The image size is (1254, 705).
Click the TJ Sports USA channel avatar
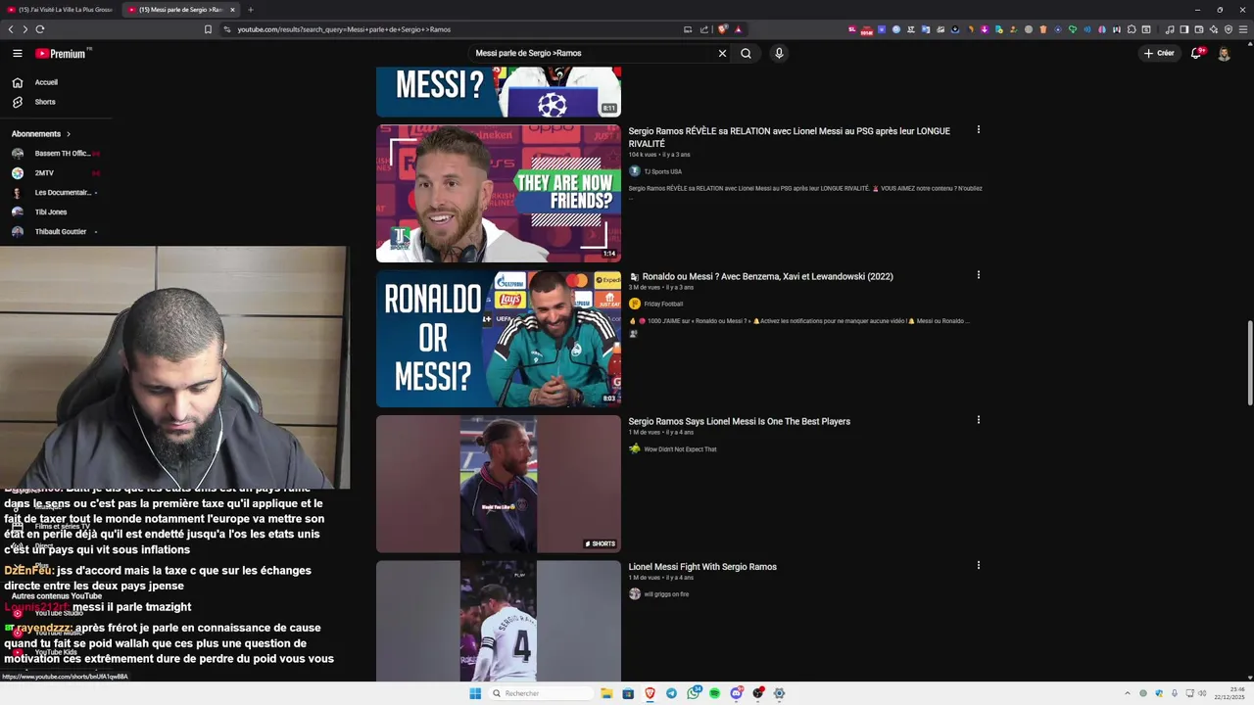click(x=634, y=171)
